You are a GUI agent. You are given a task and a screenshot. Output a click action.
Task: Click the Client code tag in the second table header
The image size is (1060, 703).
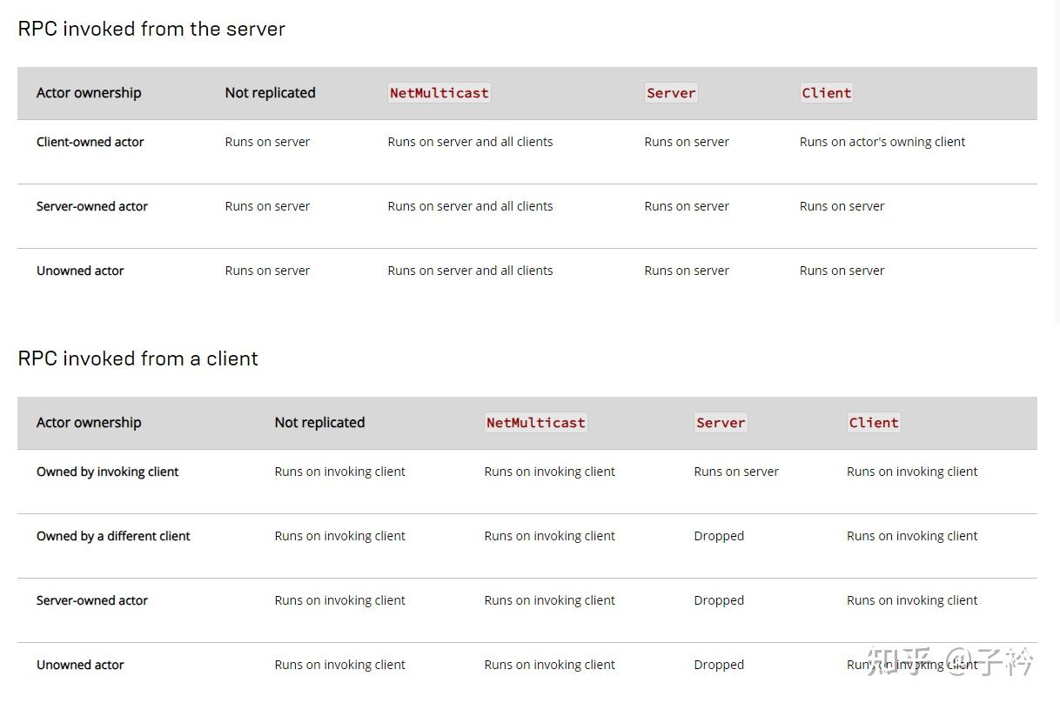[874, 423]
